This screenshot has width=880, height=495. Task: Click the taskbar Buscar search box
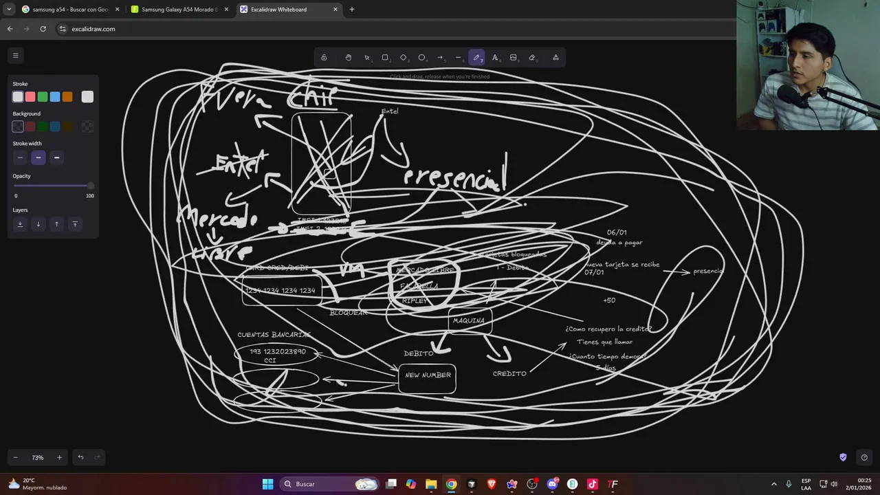point(331,484)
